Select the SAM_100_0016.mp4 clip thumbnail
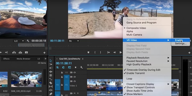 [26, 79]
